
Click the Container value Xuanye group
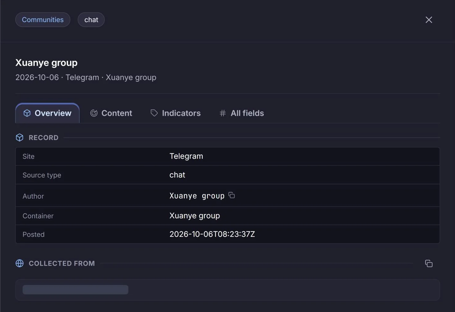pyautogui.click(x=195, y=216)
